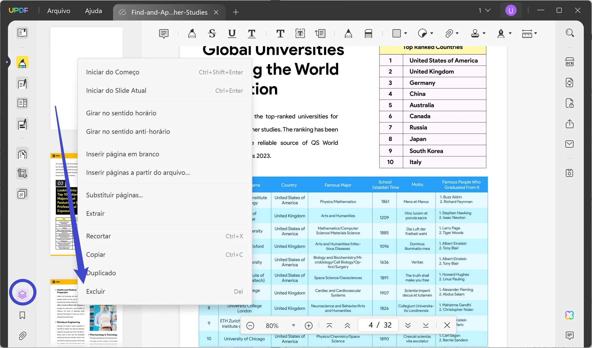
Task: Select Girar no sentido horário
Action: [121, 113]
